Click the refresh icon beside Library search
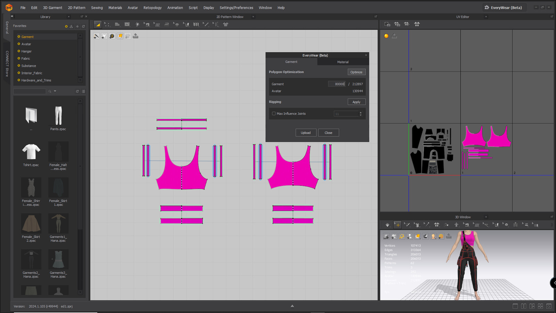556x313 pixels. click(77, 91)
